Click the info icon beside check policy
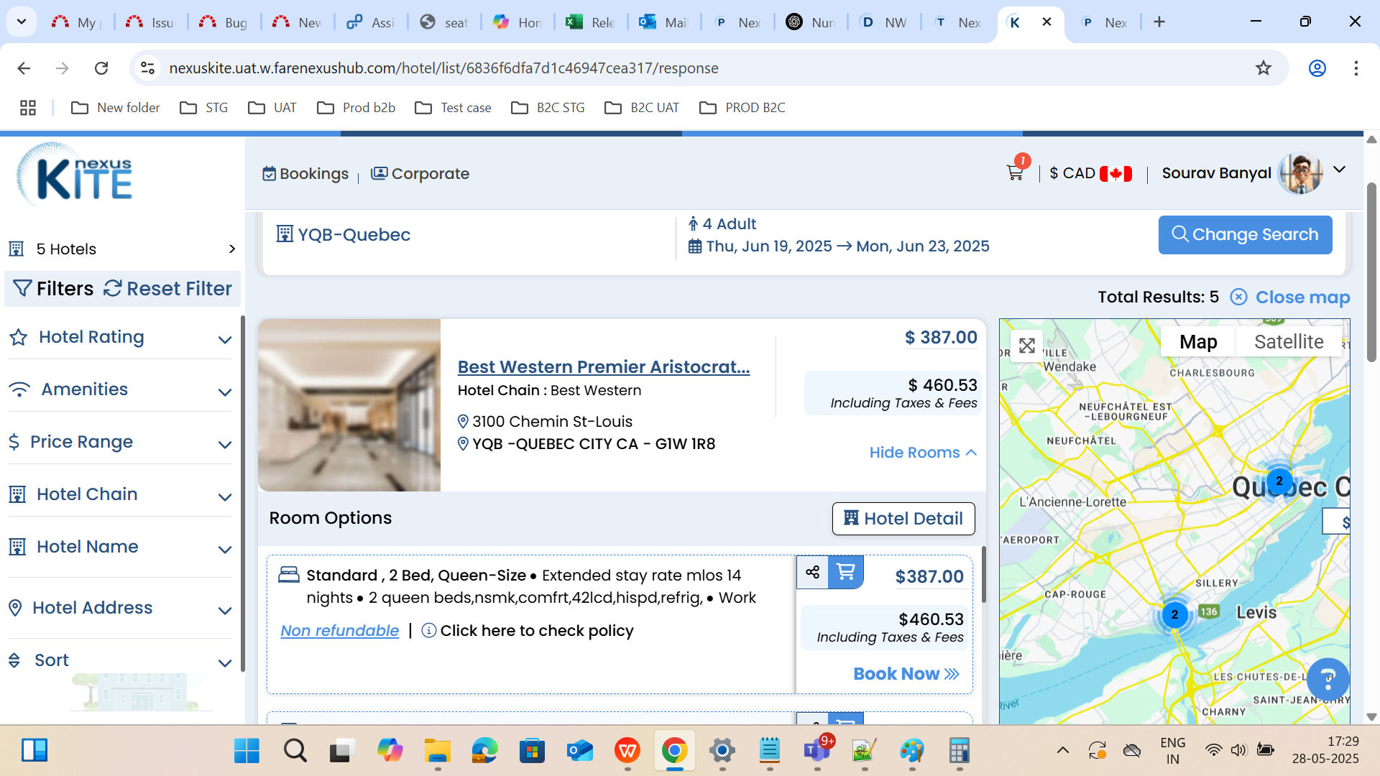This screenshot has width=1380, height=776. (428, 630)
